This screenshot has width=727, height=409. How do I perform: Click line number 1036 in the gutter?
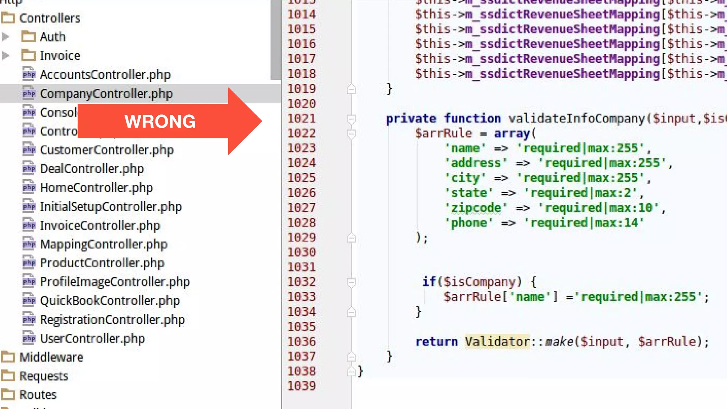coord(301,341)
